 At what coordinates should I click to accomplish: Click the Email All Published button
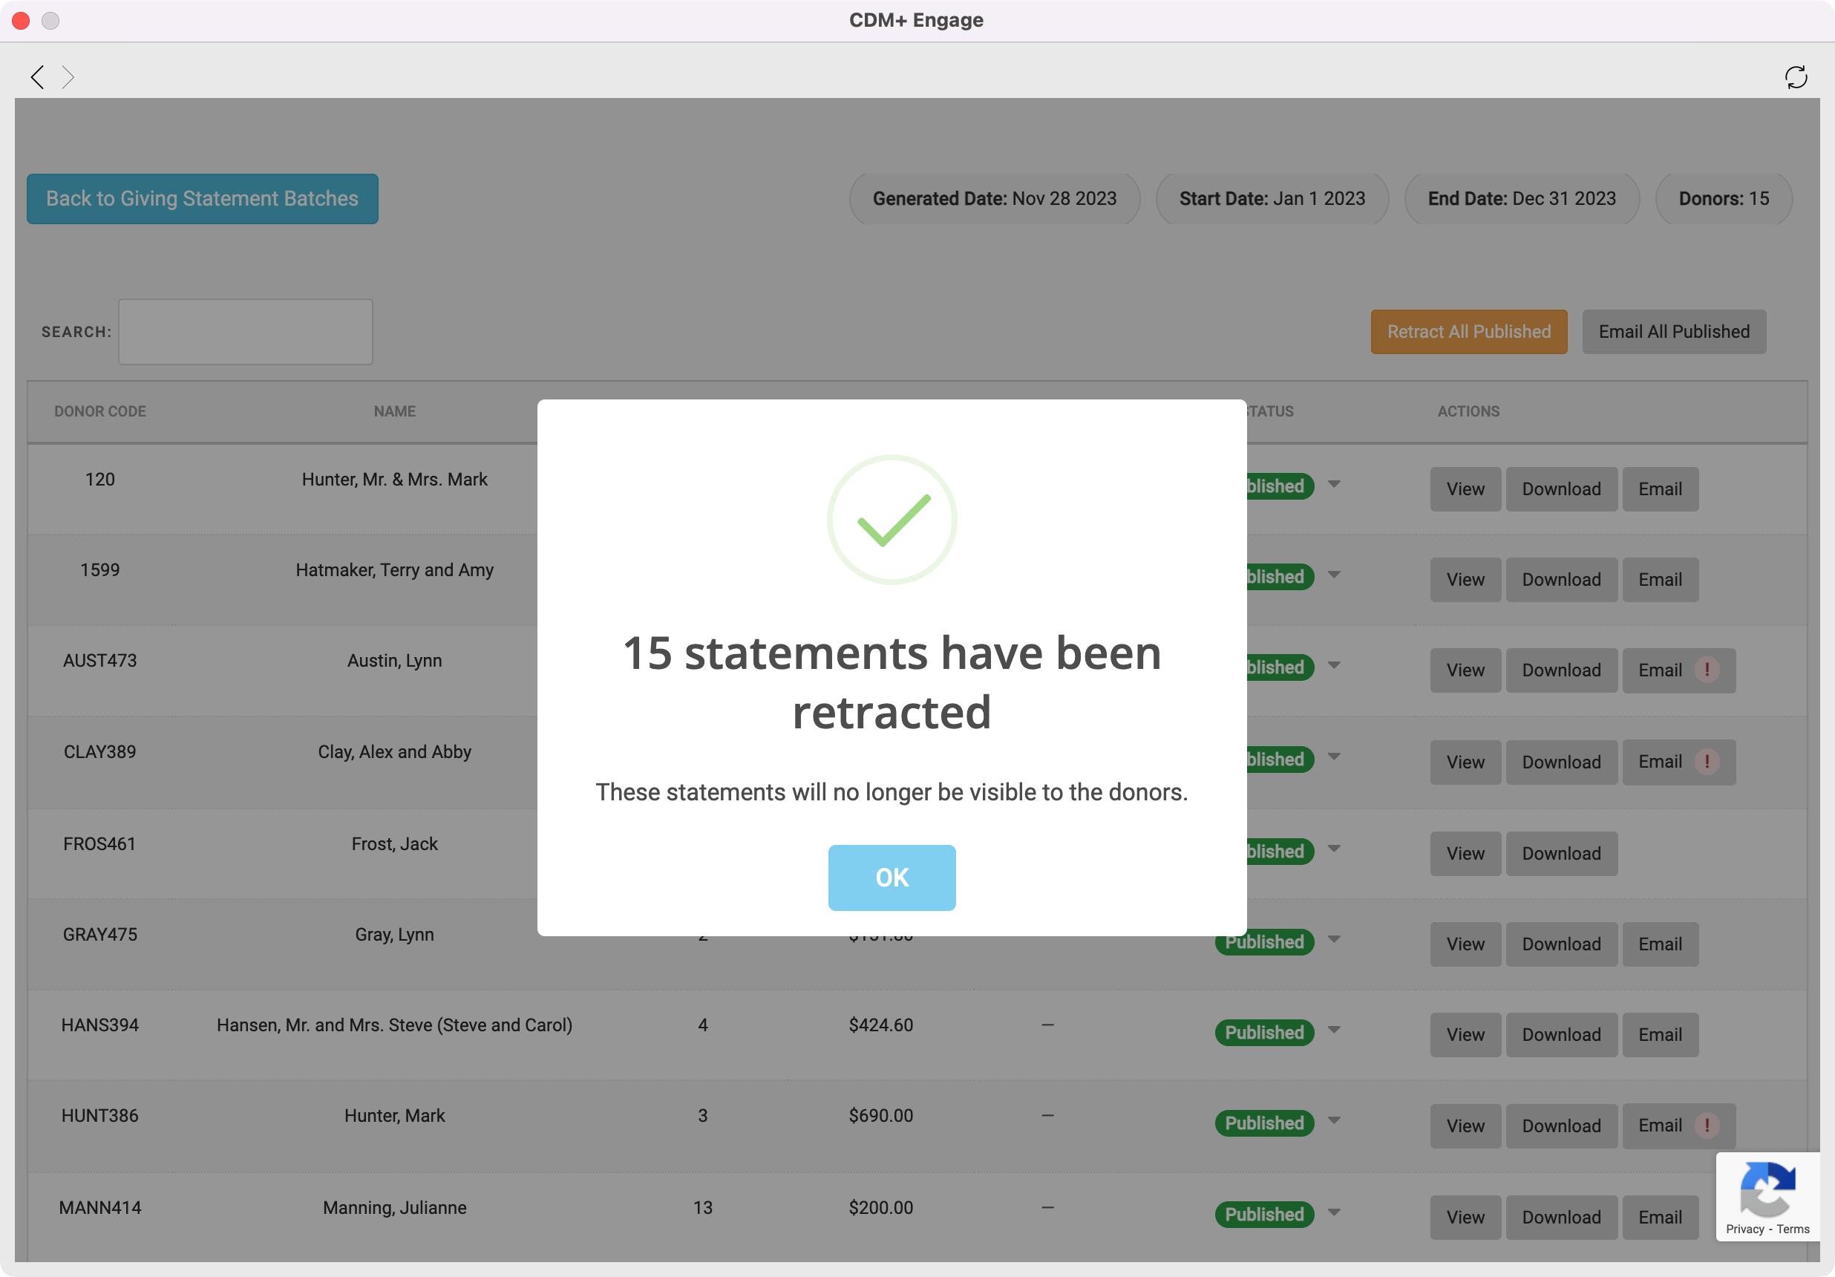pos(1674,332)
